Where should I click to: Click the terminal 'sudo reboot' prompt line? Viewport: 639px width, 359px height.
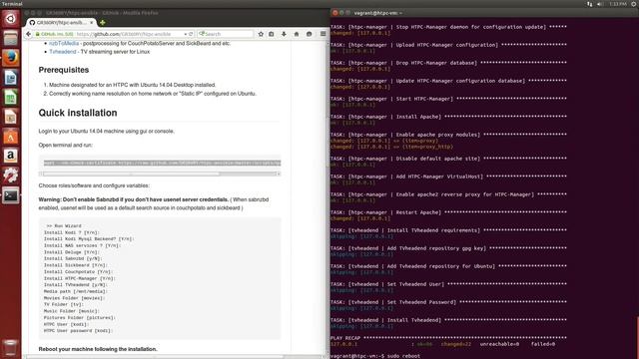[x=375, y=356]
